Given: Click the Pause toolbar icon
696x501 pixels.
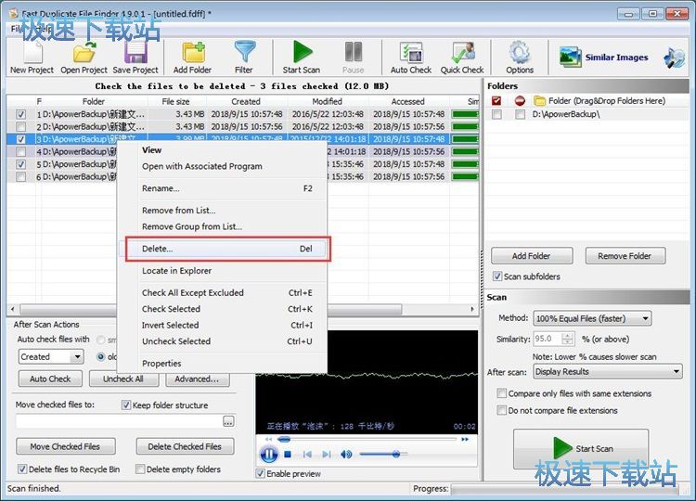Looking at the screenshot, I should (354, 58).
